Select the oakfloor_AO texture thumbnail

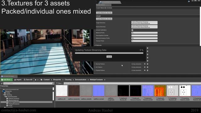pos(62,91)
